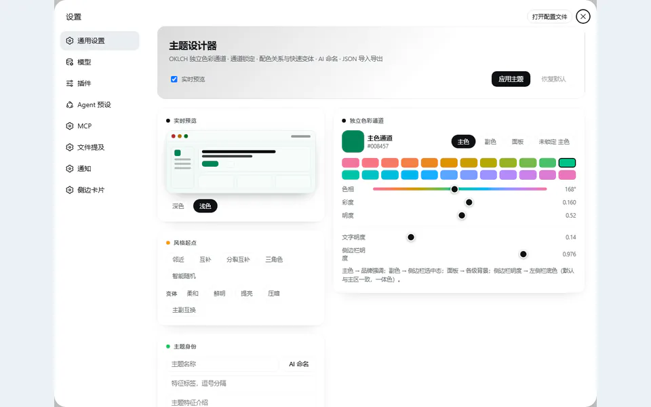Viewport: 651px width, 407px height.
Task: Choose the 邻近 style starting point
Action: (x=178, y=259)
